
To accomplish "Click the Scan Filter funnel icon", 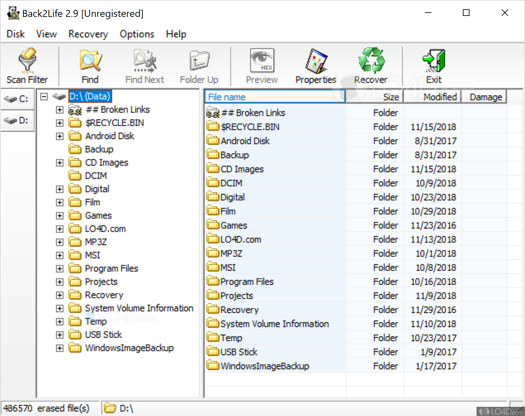I will coord(27,61).
